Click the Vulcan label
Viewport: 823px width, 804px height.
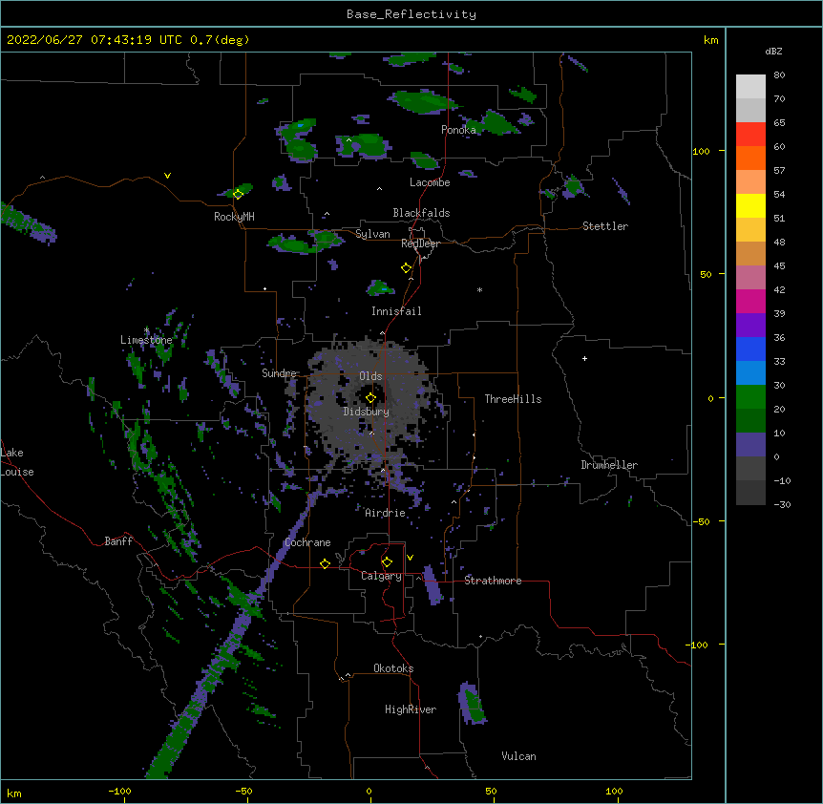tap(518, 756)
